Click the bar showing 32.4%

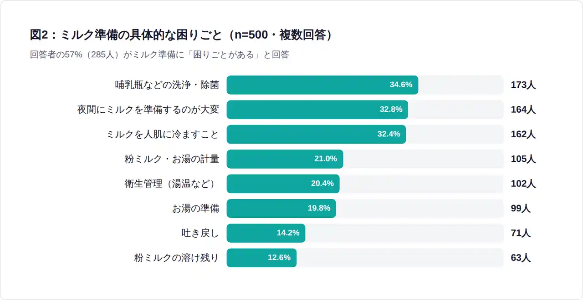pyautogui.click(x=316, y=135)
